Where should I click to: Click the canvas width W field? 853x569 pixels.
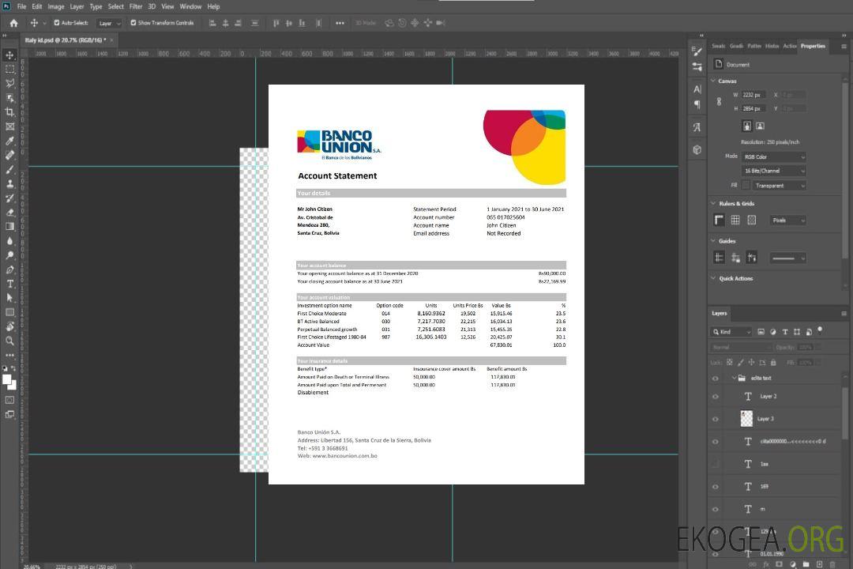click(753, 95)
